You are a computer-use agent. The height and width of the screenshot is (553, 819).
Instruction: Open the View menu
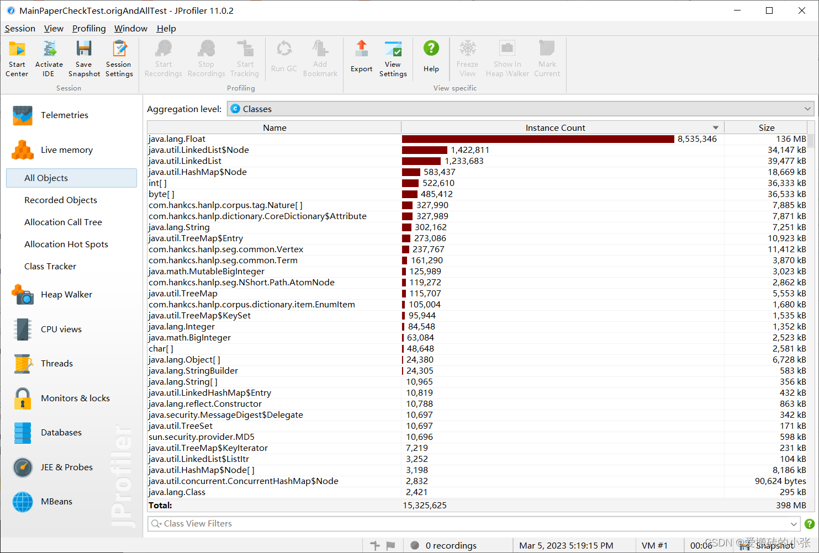click(54, 29)
